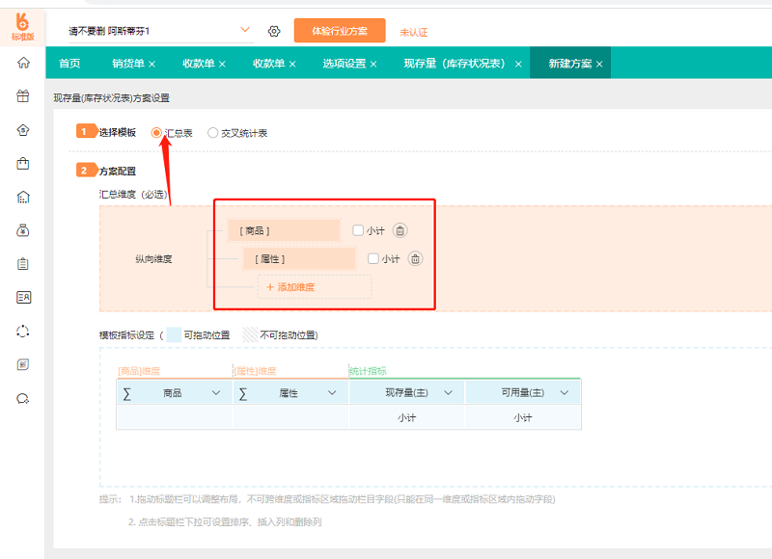The image size is (772, 559).
Task: Click the home icon in left sidebar
Action: tap(23, 63)
